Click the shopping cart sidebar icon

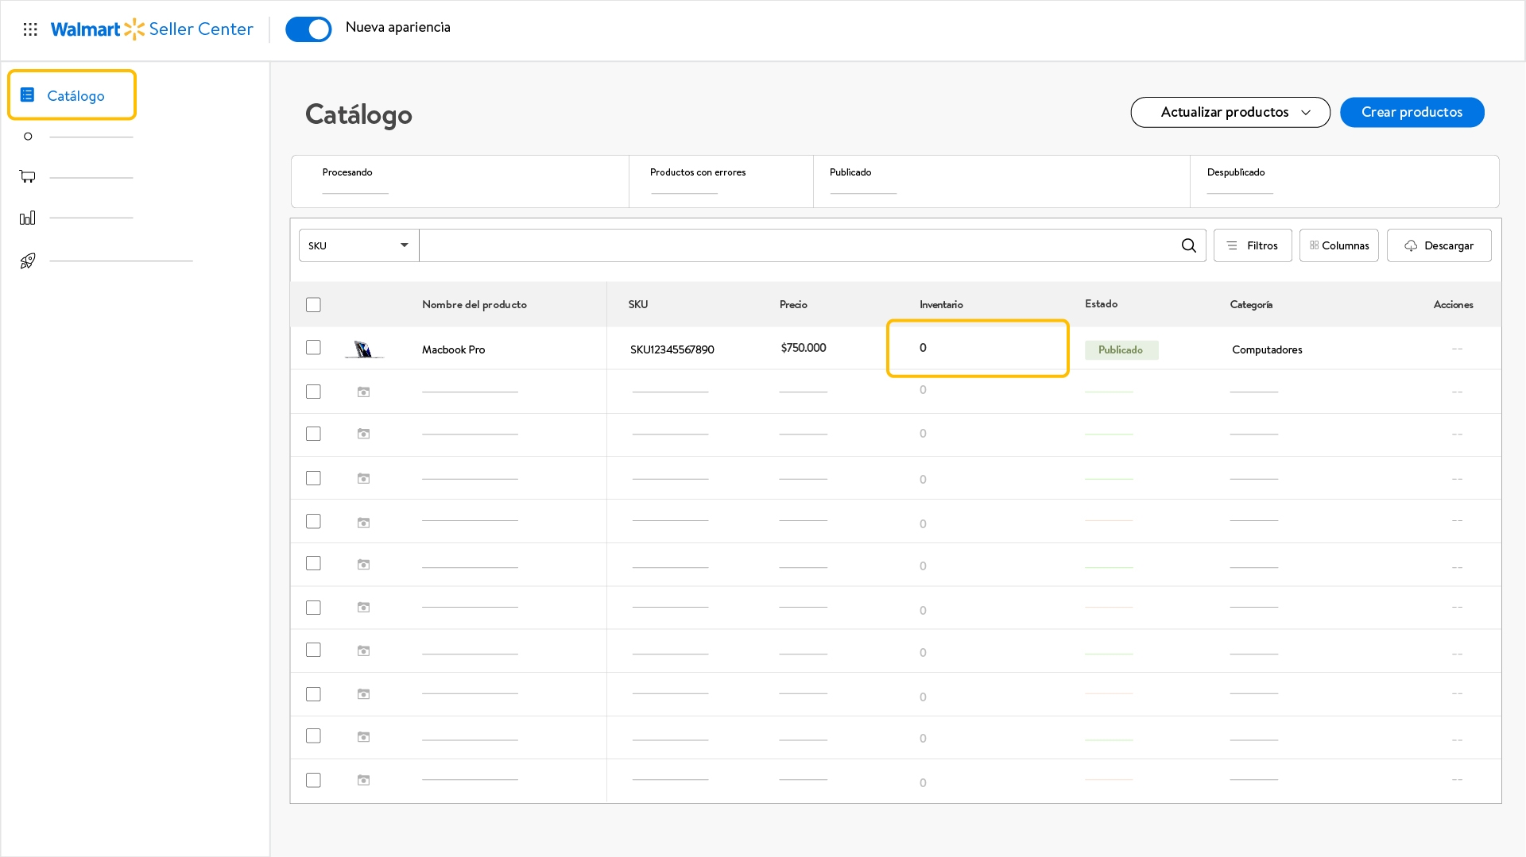(28, 176)
